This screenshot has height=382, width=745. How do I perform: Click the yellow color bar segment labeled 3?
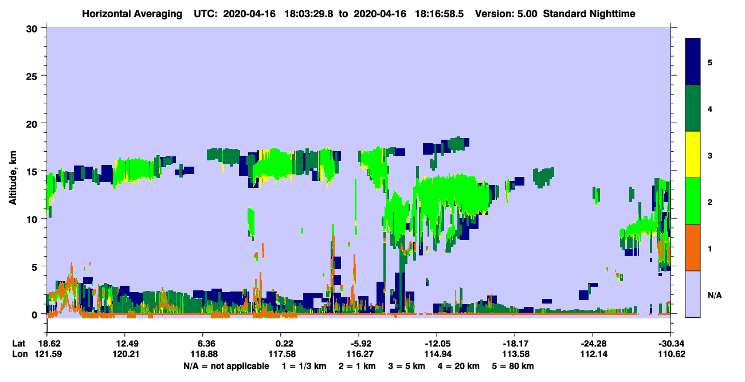(693, 155)
